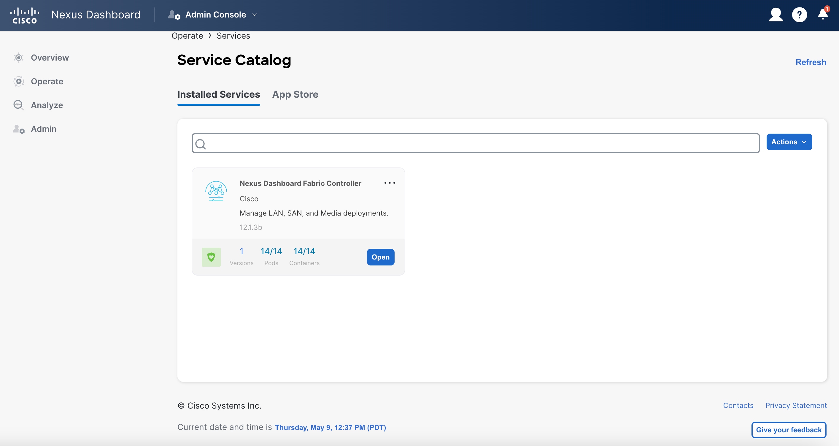The image size is (839, 446).
Task: Click the Analyze sidebar icon
Action: [x=19, y=105]
